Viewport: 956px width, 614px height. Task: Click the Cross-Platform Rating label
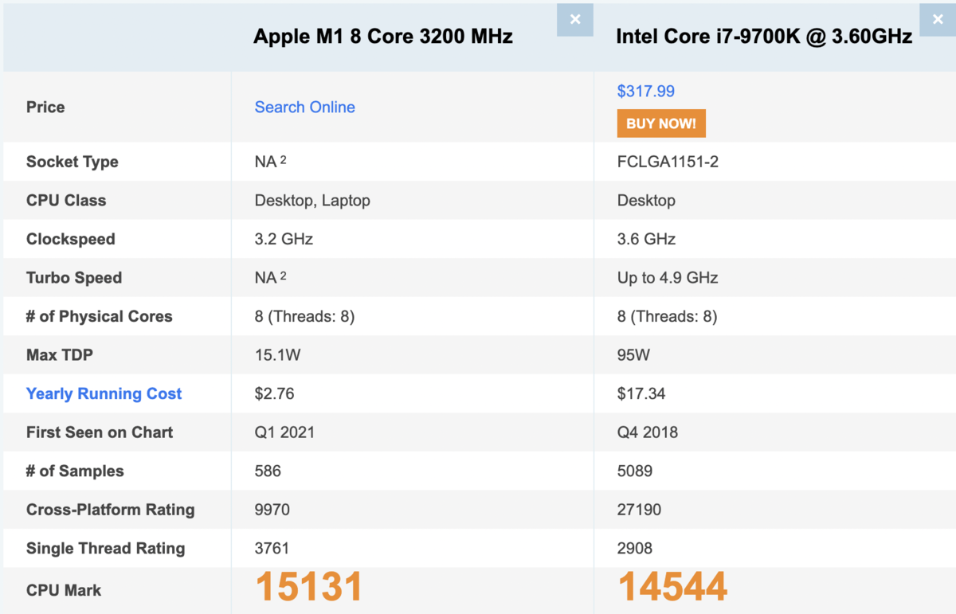110,510
